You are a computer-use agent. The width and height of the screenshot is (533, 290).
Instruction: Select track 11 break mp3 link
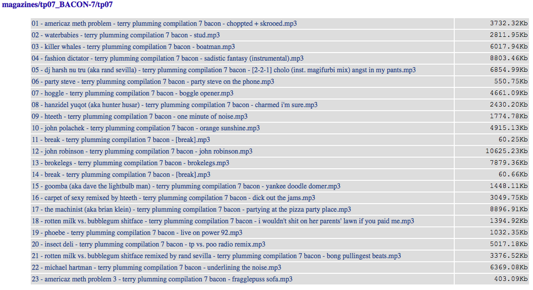[121, 140]
